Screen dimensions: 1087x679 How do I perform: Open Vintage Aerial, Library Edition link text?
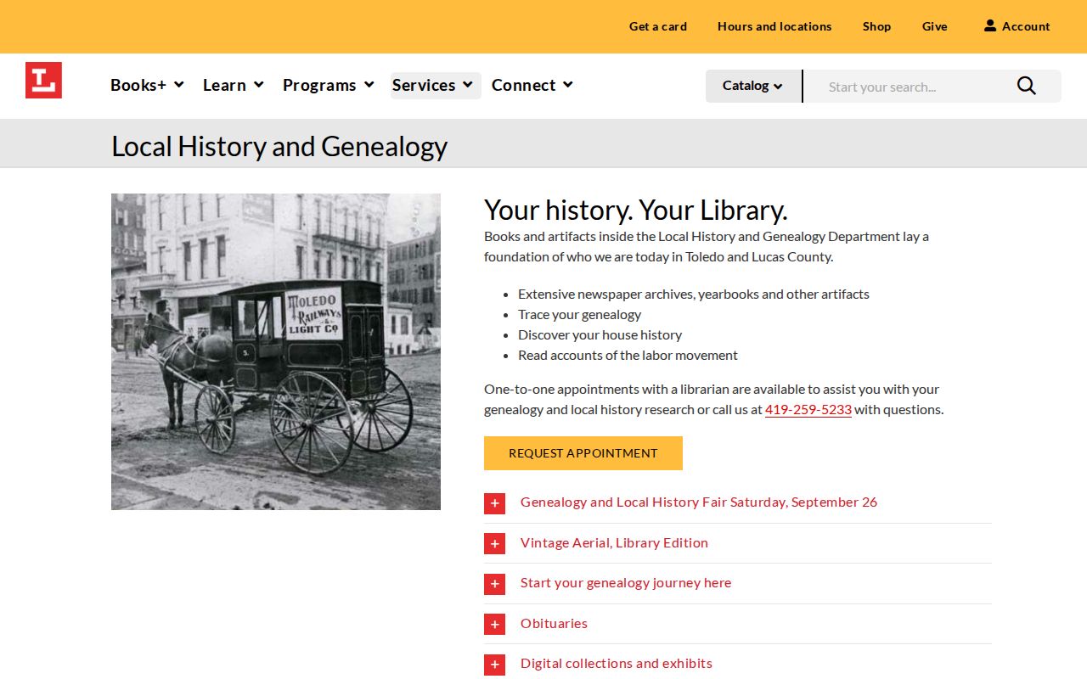point(614,542)
